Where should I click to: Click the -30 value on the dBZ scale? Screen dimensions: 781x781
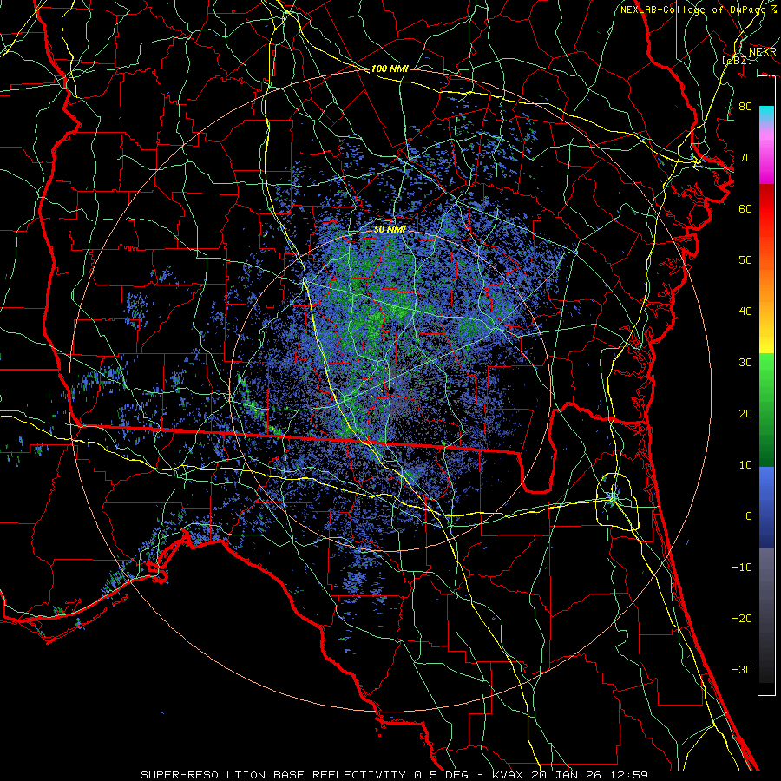pos(742,669)
